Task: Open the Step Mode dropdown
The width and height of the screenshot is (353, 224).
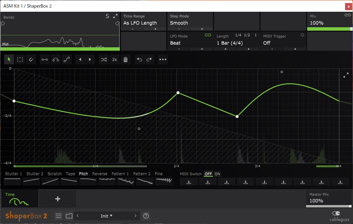Action: tap(179, 23)
